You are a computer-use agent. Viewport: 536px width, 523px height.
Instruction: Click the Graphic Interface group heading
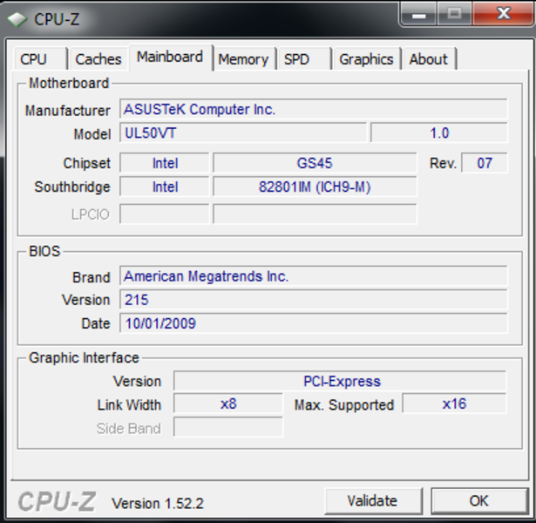(x=84, y=358)
